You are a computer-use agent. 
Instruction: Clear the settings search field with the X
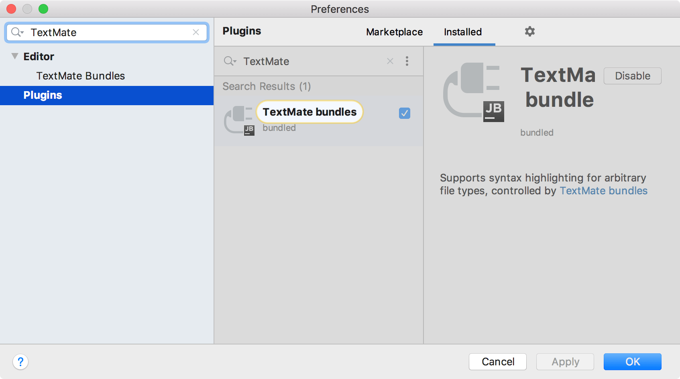pos(196,32)
